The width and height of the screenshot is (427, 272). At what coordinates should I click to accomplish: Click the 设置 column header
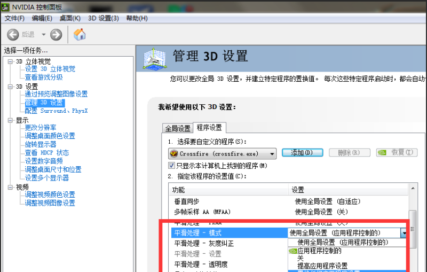tap(349, 190)
